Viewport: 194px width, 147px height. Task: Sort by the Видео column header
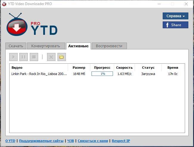(39, 68)
